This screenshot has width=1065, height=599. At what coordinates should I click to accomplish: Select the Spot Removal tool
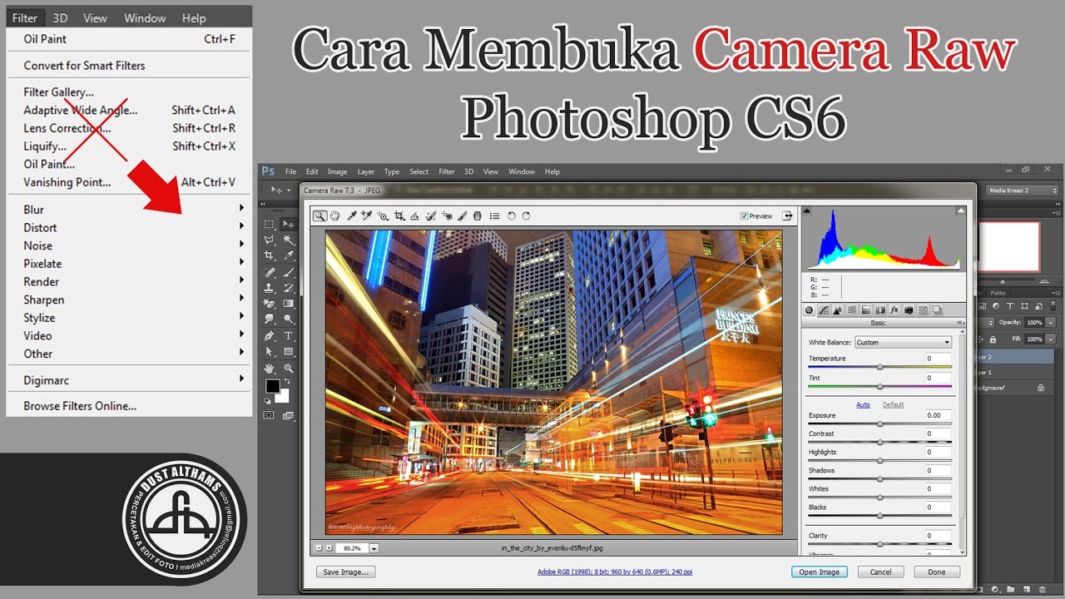pos(430,216)
